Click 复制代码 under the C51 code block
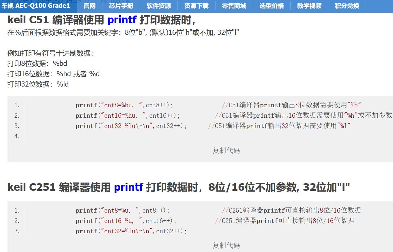The height and width of the screenshot is (252, 393). (x=226, y=150)
